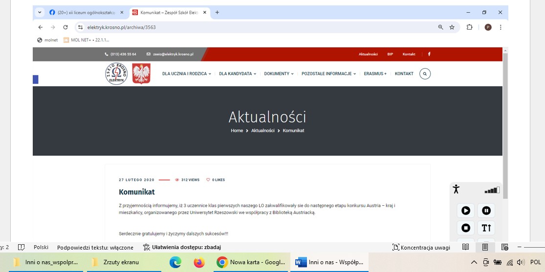This screenshot has height=272, width=545.
Task: Click the text size icon in accessibility widget
Action: click(x=486, y=228)
